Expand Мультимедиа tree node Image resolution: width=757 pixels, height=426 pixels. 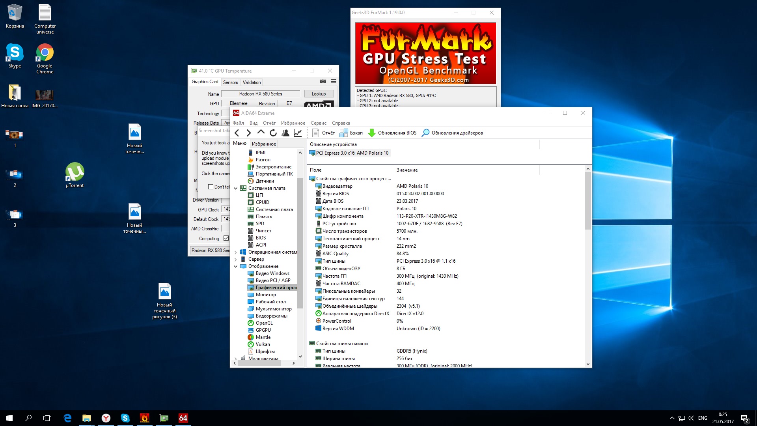point(236,358)
